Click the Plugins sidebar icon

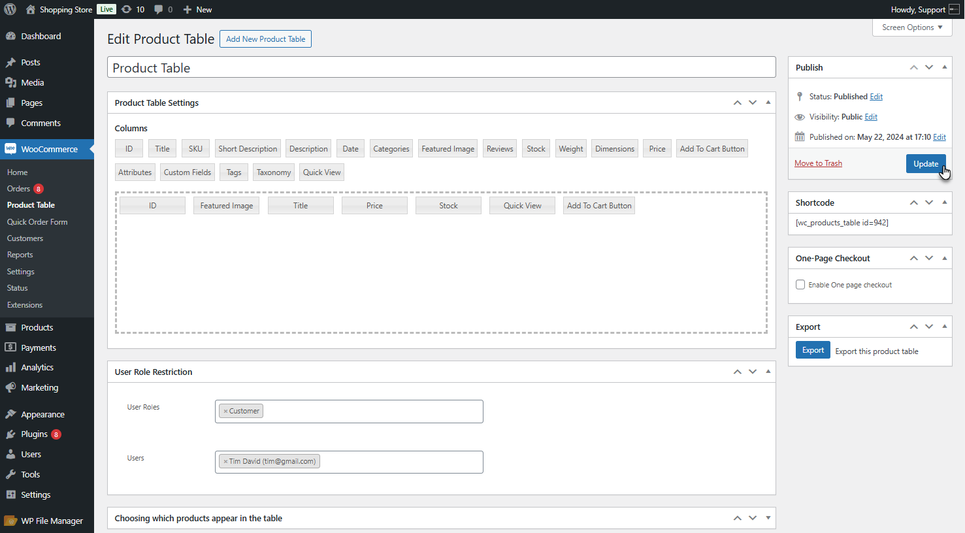[x=10, y=434]
